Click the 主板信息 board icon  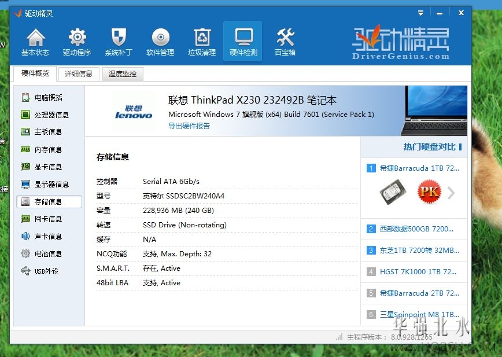tap(25, 131)
